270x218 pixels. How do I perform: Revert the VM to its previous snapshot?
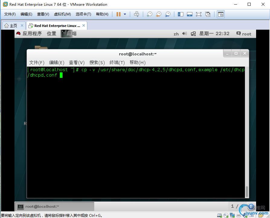point(159,14)
